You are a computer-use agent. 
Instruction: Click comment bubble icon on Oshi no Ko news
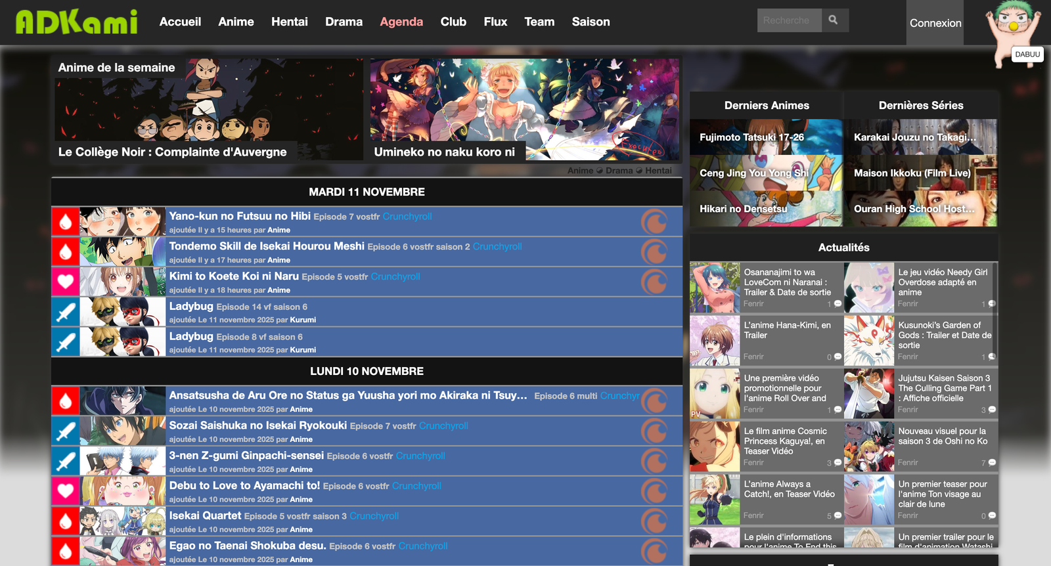point(992,463)
